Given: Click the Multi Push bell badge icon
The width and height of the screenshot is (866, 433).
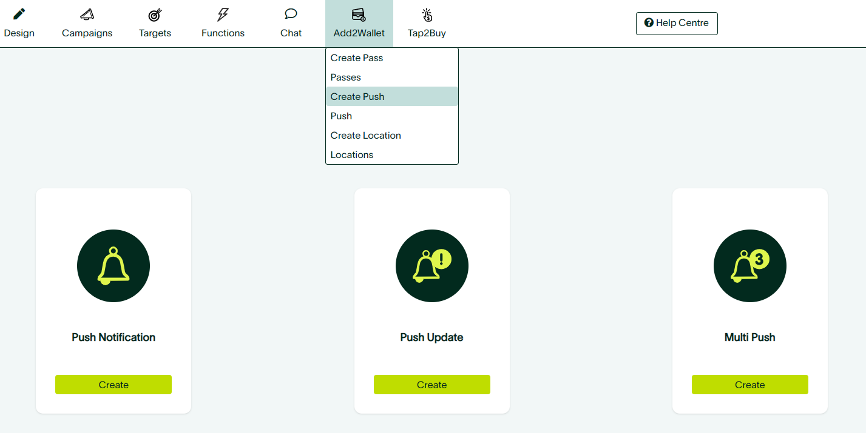Looking at the screenshot, I should tap(750, 266).
